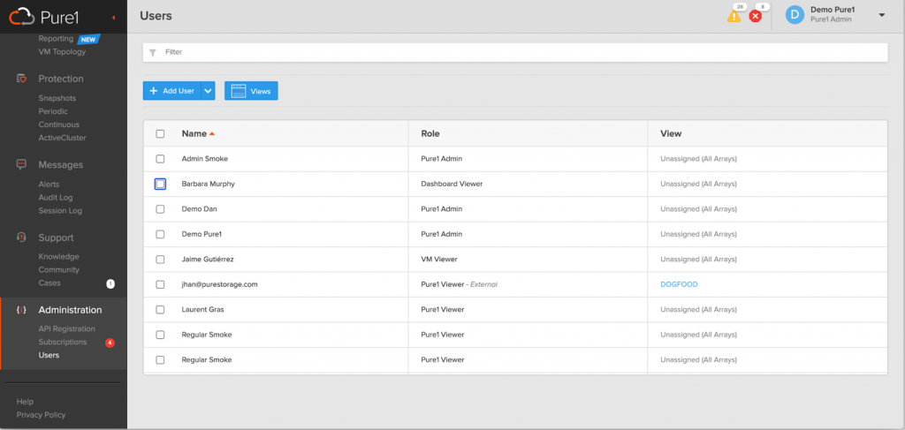
Task: Click the Pure1 cloud logo
Action: coord(22,17)
